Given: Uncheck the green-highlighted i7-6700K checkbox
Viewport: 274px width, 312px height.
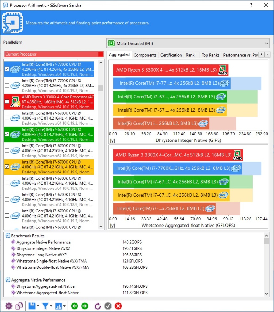Looking at the screenshot, I should pyautogui.click(x=7, y=134).
